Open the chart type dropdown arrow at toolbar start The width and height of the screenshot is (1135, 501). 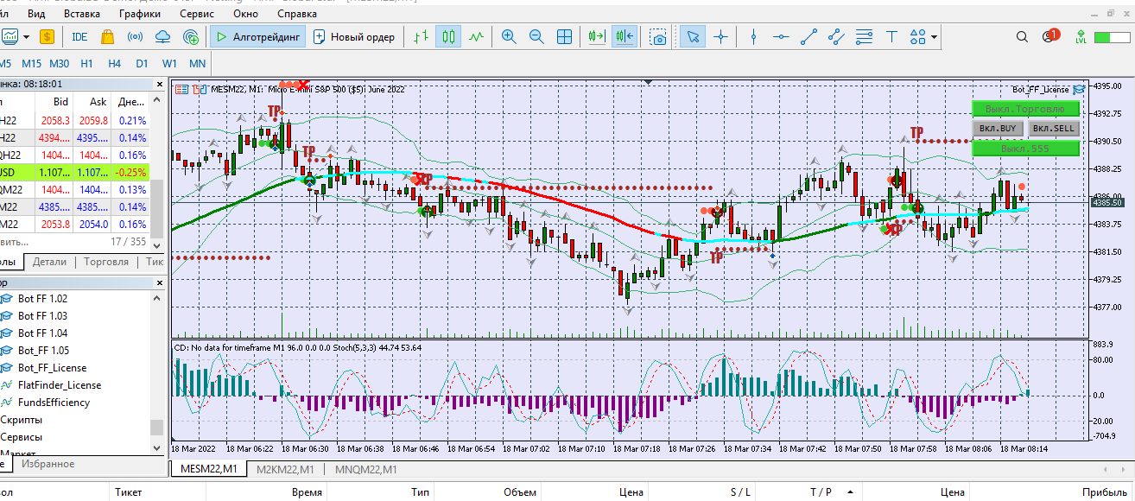[28, 37]
